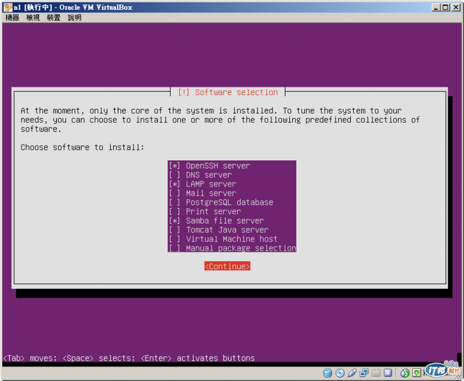Viewport: 464px width, 381px height.
Task: Click the 'Manual package selection' label text
Action: [x=241, y=248]
